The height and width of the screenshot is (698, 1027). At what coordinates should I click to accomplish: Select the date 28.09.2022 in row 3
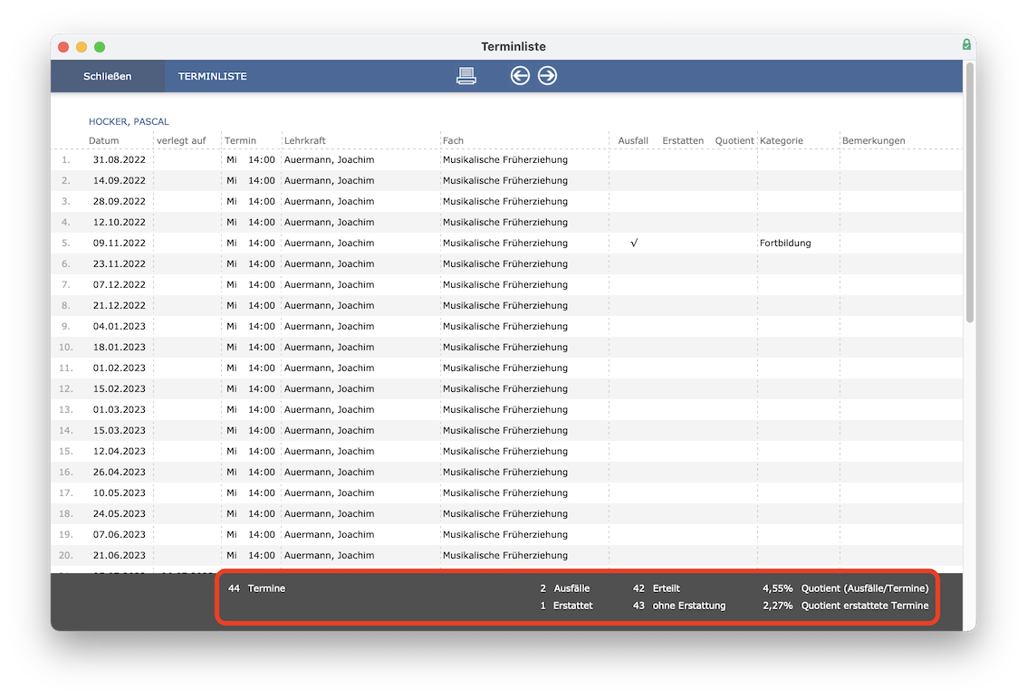120,202
